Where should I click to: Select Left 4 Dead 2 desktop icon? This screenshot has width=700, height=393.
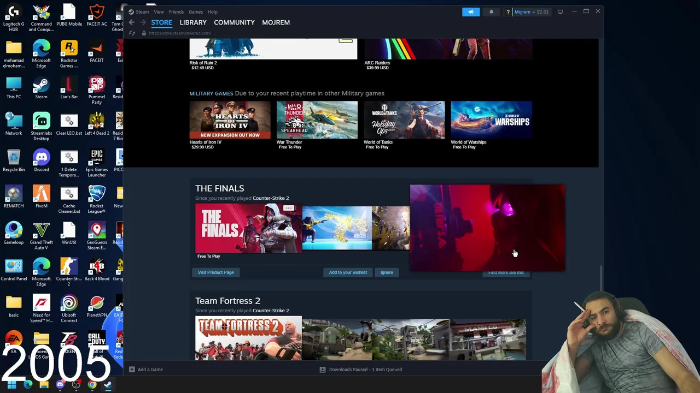[97, 124]
